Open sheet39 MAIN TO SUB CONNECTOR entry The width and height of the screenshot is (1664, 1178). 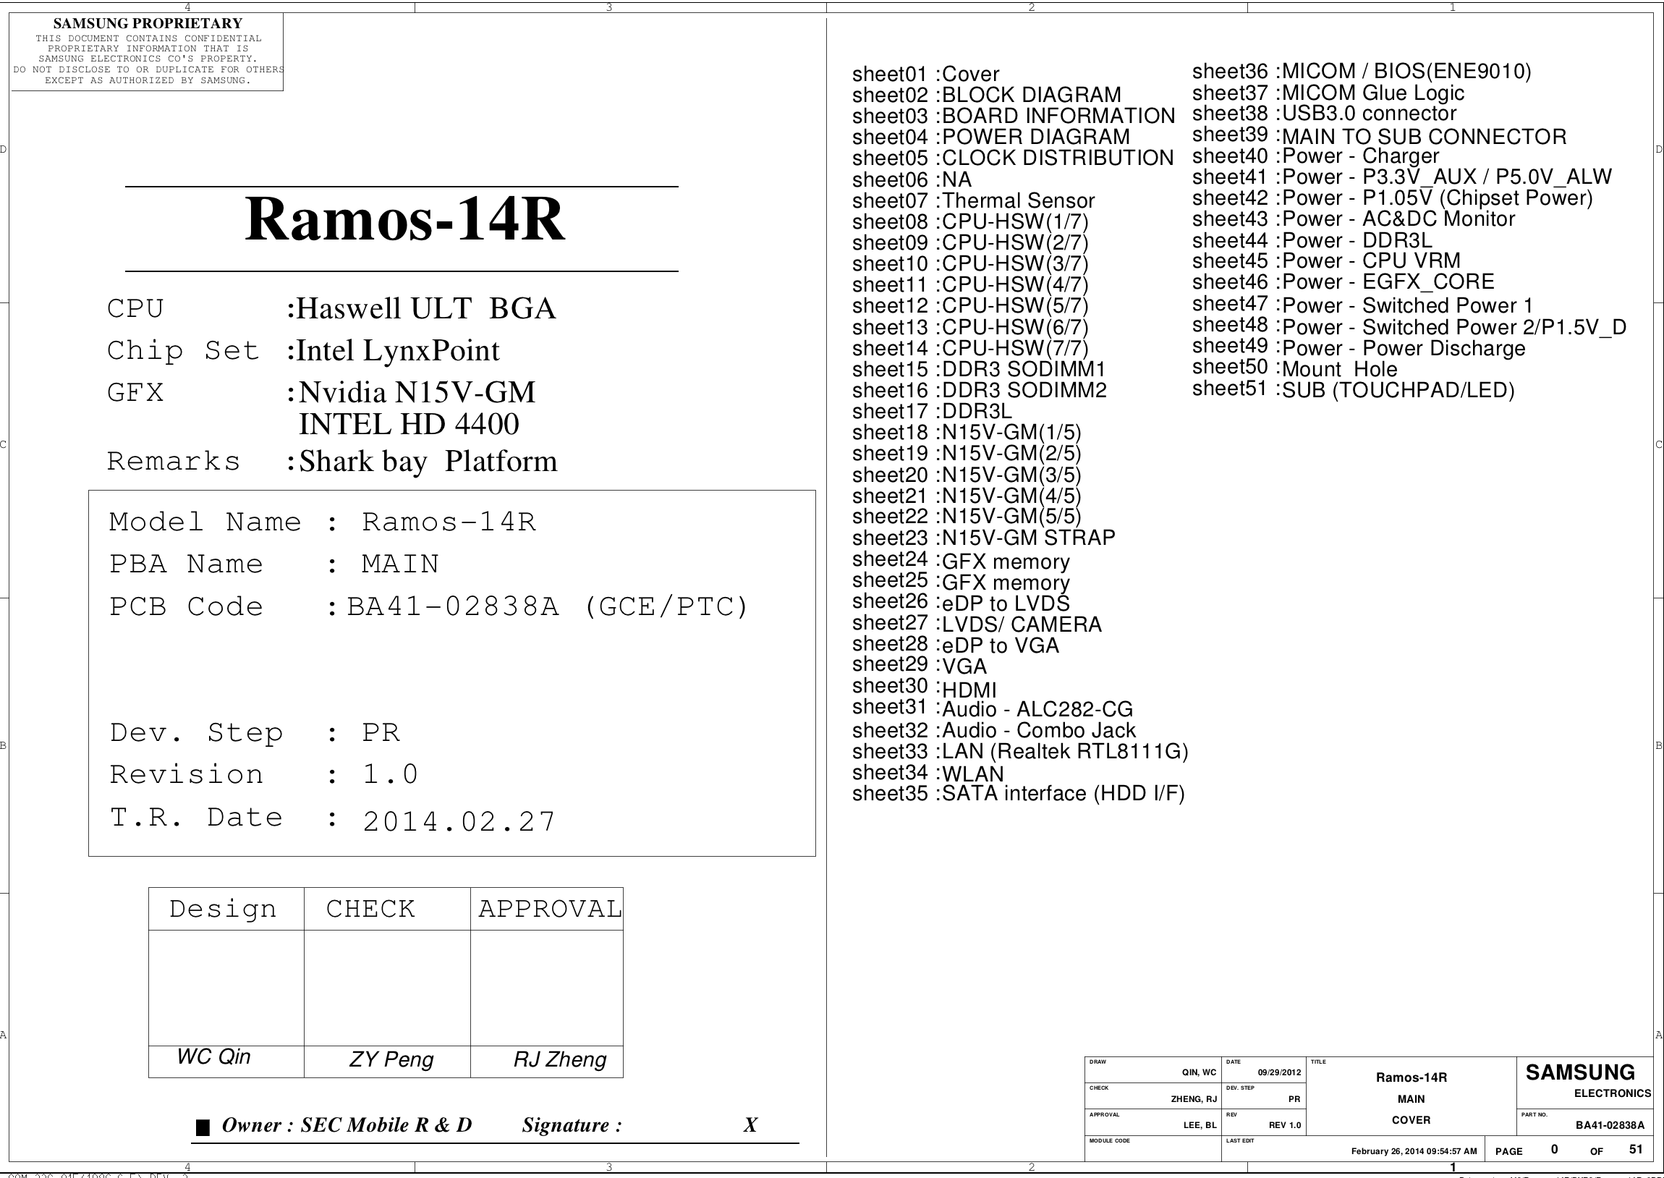pos(1378,136)
